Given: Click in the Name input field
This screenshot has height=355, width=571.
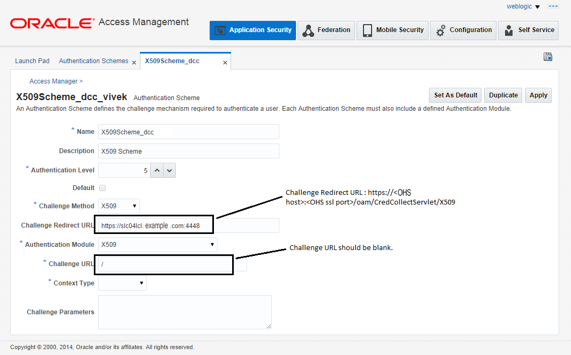Looking at the screenshot, I should click(189, 132).
